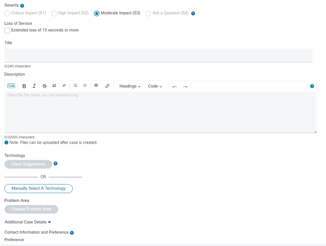
Task: Click the info icon beside the files note
Action: pyautogui.click(x=6, y=143)
